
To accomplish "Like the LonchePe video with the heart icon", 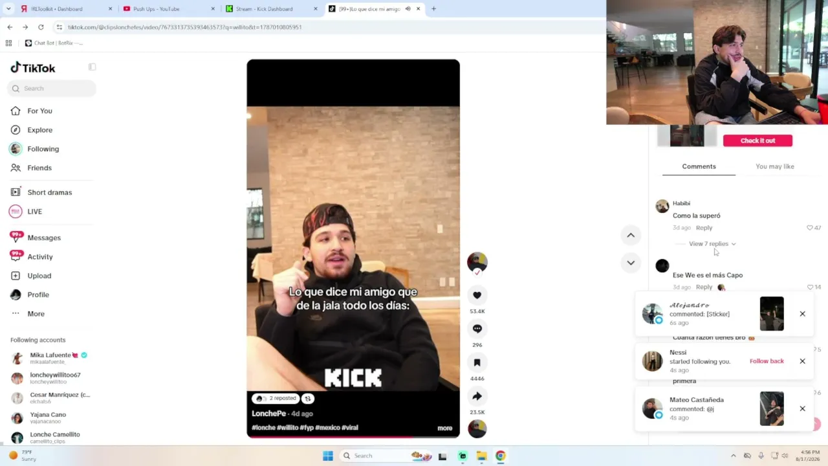I will pos(477,295).
